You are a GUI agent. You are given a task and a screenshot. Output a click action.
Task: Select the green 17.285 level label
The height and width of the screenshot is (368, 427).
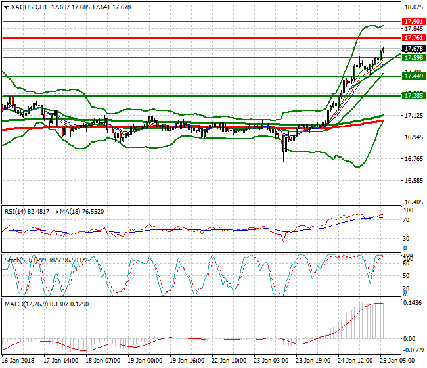pyautogui.click(x=413, y=96)
